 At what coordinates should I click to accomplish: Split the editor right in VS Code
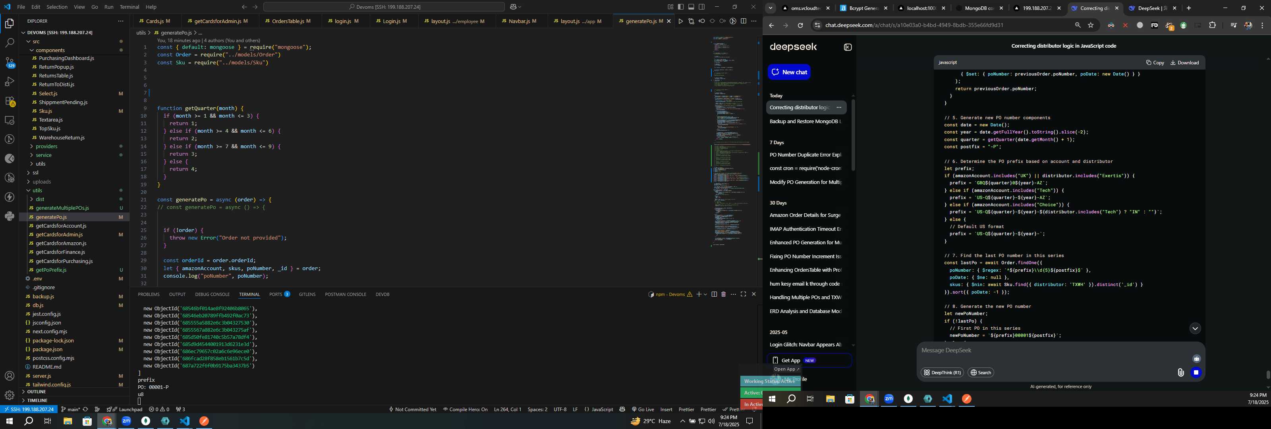coord(744,21)
